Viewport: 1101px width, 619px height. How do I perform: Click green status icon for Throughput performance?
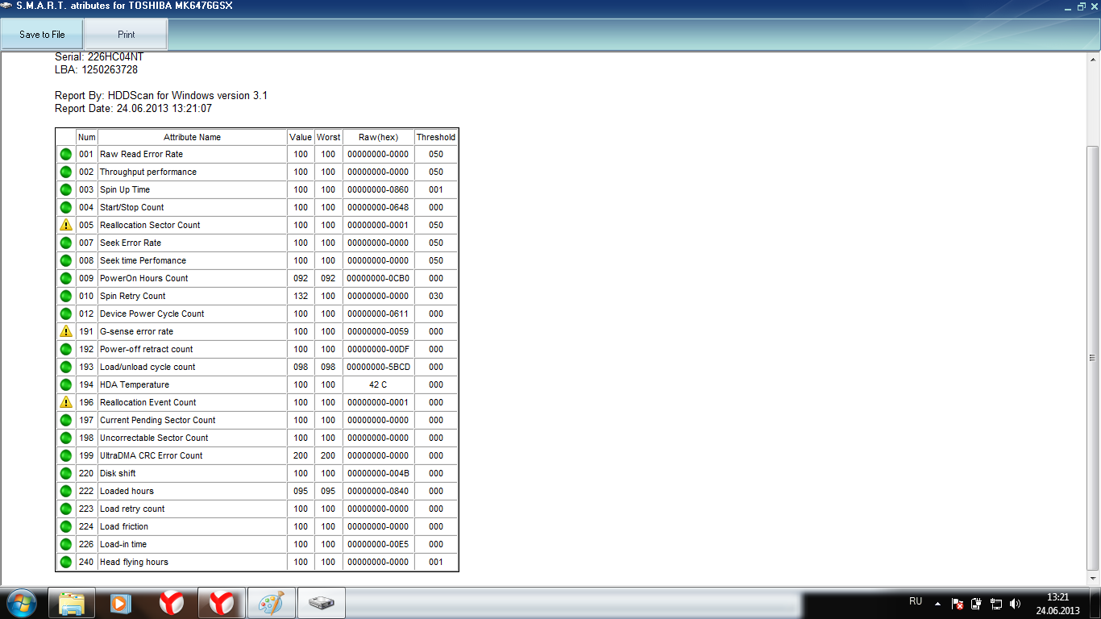(66, 172)
